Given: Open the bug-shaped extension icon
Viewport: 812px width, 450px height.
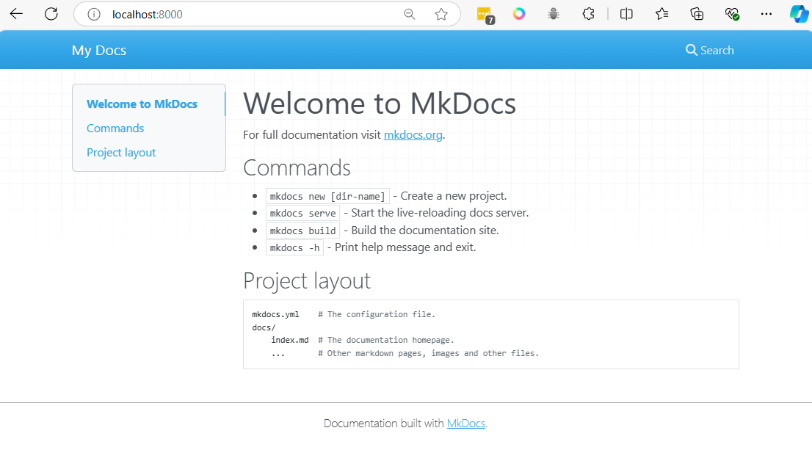Looking at the screenshot, I should pos(554,14).
